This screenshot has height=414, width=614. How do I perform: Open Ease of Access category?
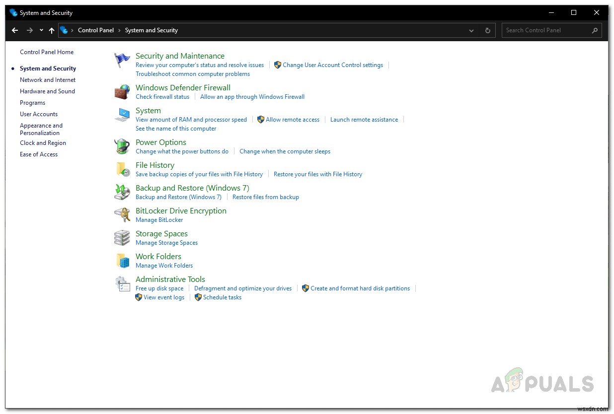[39, 154]
